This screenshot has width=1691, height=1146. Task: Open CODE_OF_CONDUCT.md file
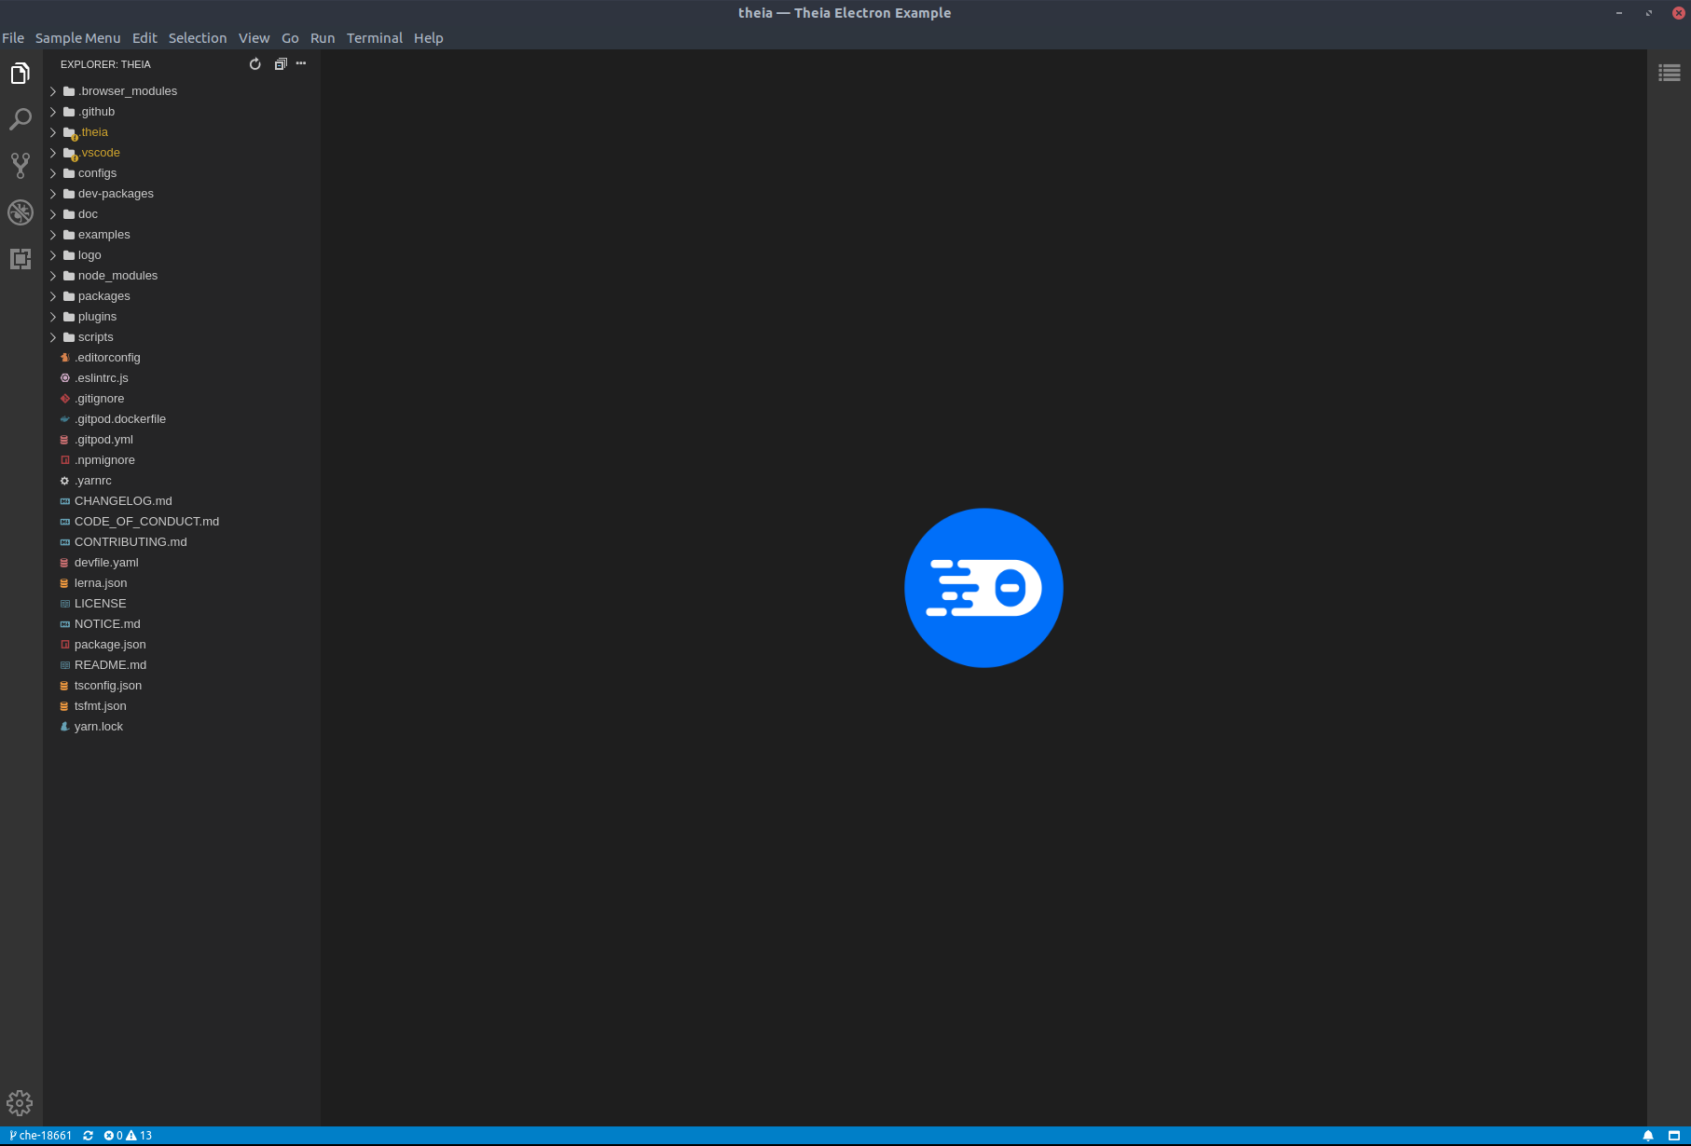coord(182,522)
